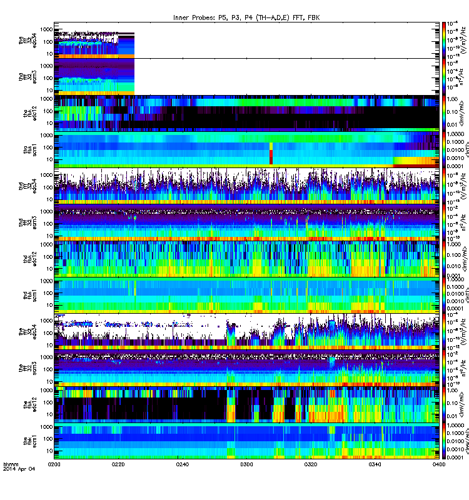
Task: Click the tha fff scm3 spectrogram data block
Action: (94, 77)
